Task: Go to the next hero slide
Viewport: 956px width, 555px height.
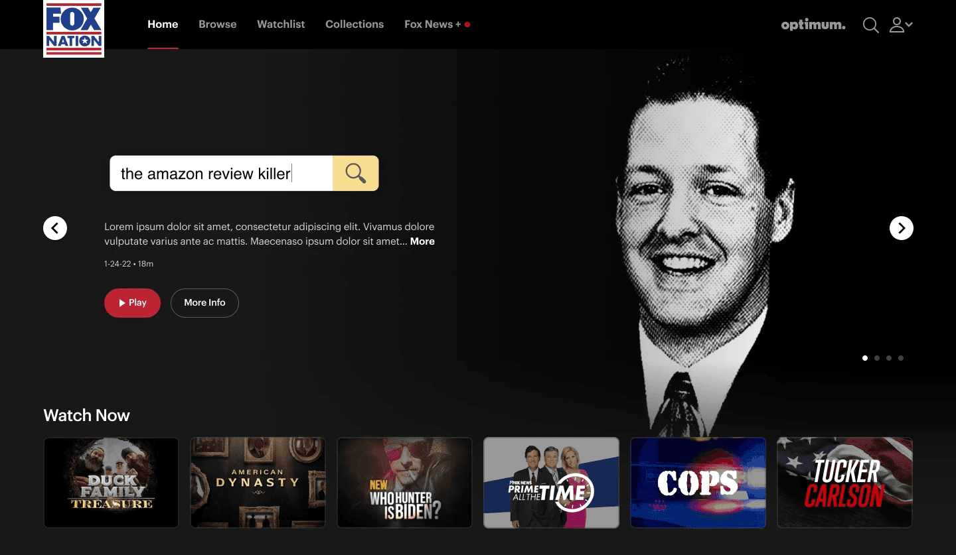Action: (902, 228)
